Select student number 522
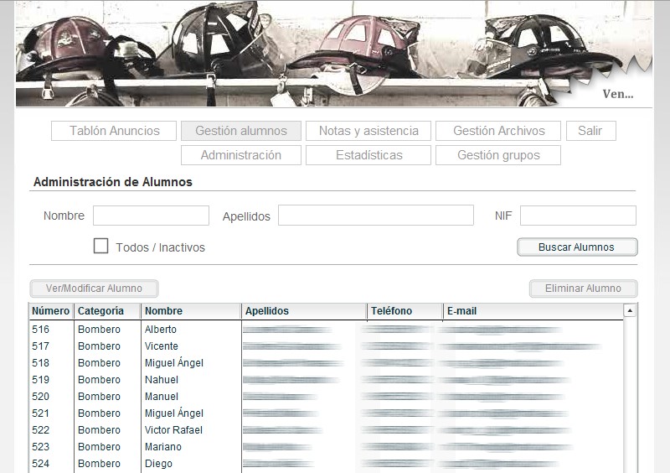The image size is (670, 473). click(40, 429)
